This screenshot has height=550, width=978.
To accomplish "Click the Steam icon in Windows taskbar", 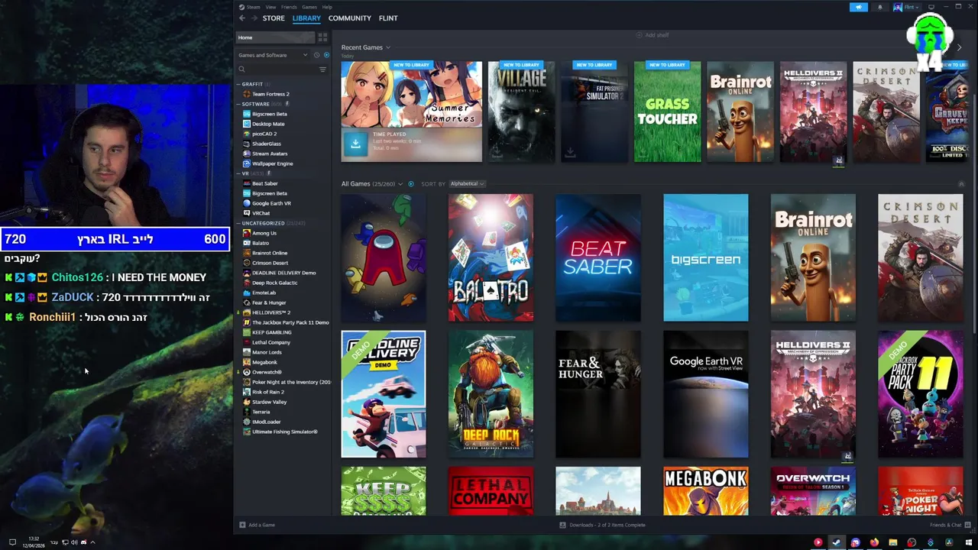I will click(x=837, y=542).
